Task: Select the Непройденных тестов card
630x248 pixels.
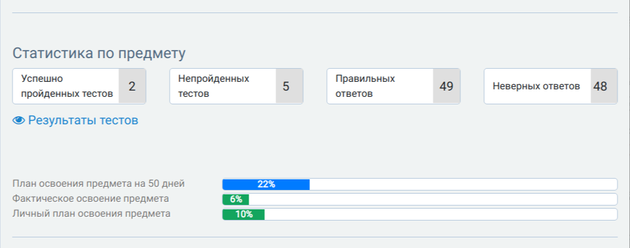Action: (236, 86)
